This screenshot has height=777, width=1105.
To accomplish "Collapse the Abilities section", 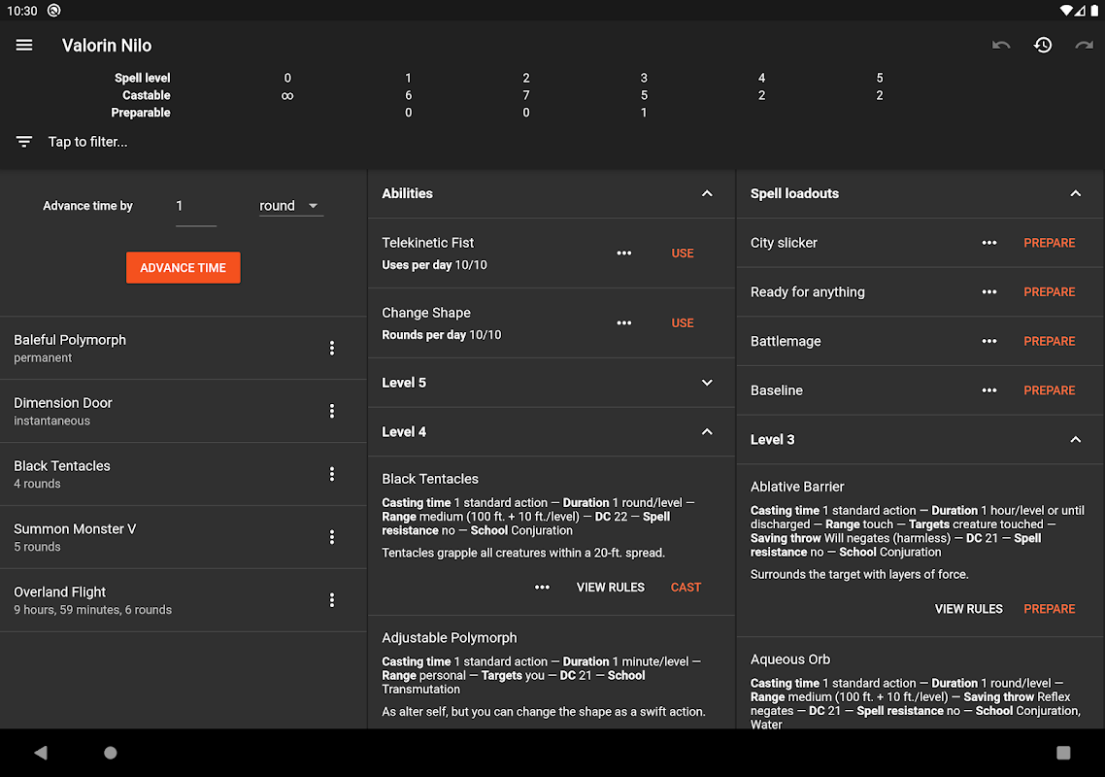I will click(x=707, y=193).
